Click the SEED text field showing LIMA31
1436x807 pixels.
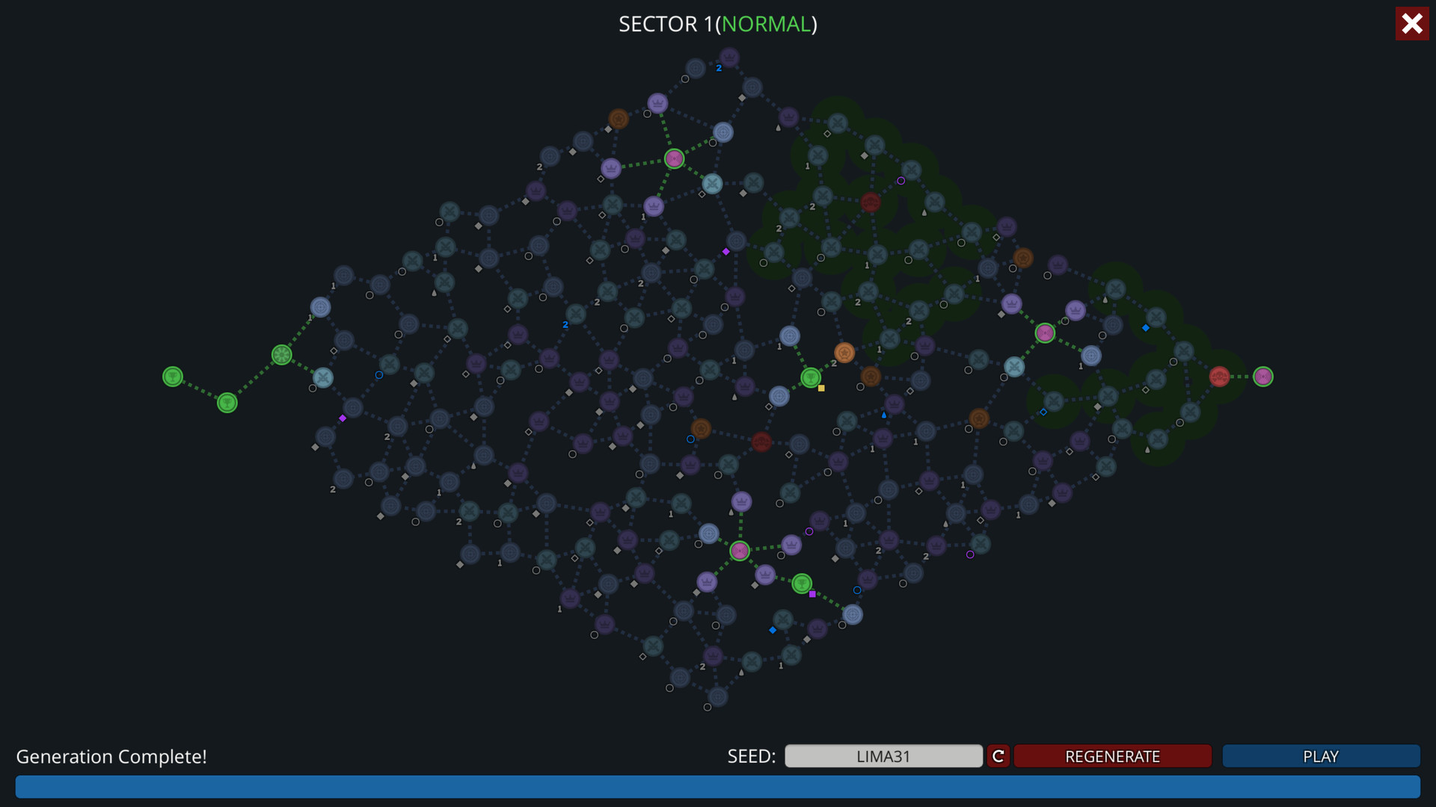pyautogui.click(x=883, y=756)
